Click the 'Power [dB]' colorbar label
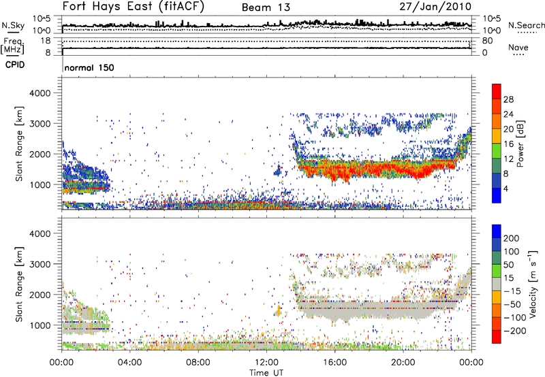 pos(520,144)
